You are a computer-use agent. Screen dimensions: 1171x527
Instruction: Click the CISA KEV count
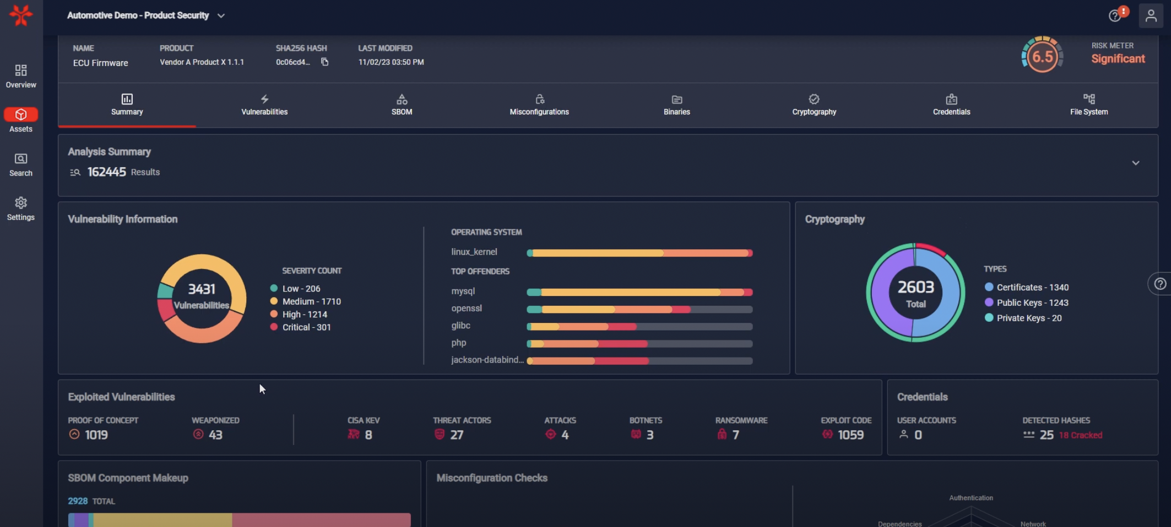[368, 435]
